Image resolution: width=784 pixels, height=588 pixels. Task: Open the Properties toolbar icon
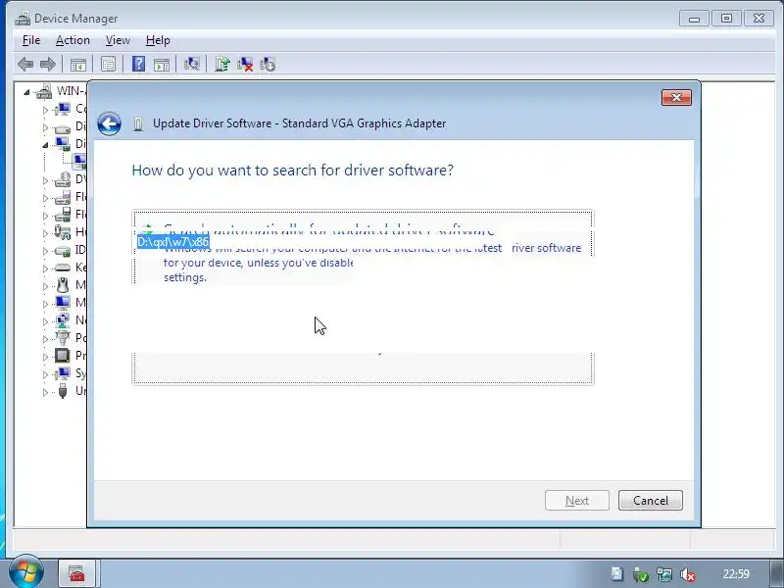(108, 64)
